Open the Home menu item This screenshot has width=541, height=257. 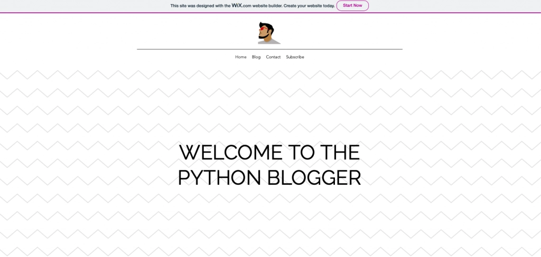[241, 57]
